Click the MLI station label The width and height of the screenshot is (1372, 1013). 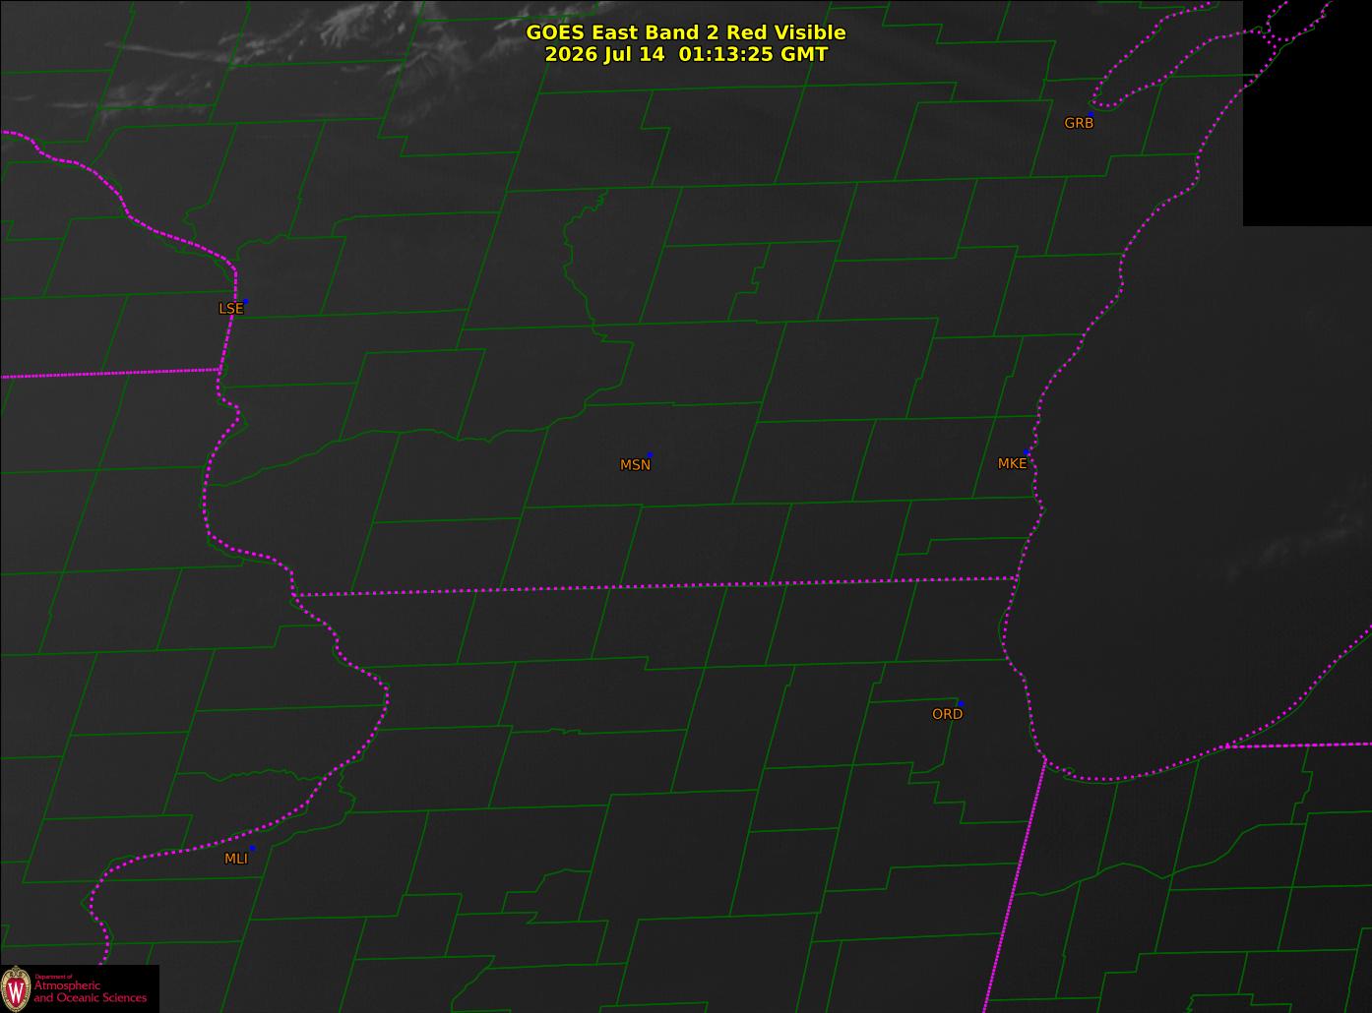click(235, 859)
